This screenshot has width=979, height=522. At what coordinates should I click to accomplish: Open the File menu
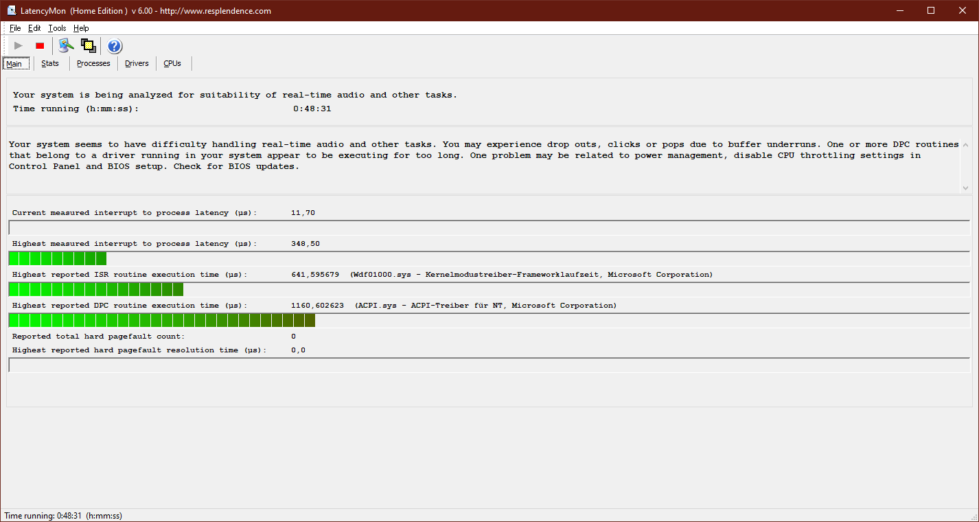click(15, 28)
